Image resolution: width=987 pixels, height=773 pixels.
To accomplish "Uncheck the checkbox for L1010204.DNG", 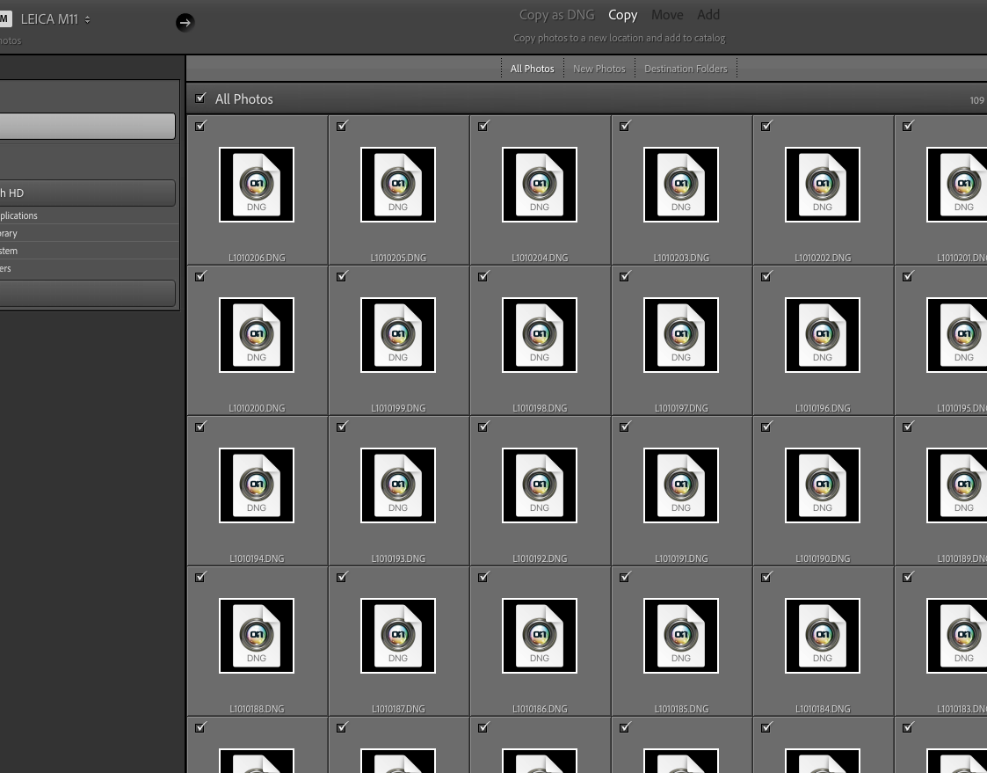I will (x=484, y=126).
